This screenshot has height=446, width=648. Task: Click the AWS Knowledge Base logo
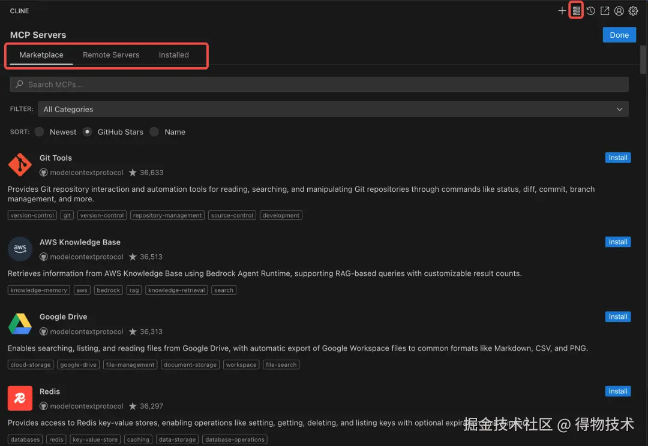20,249
